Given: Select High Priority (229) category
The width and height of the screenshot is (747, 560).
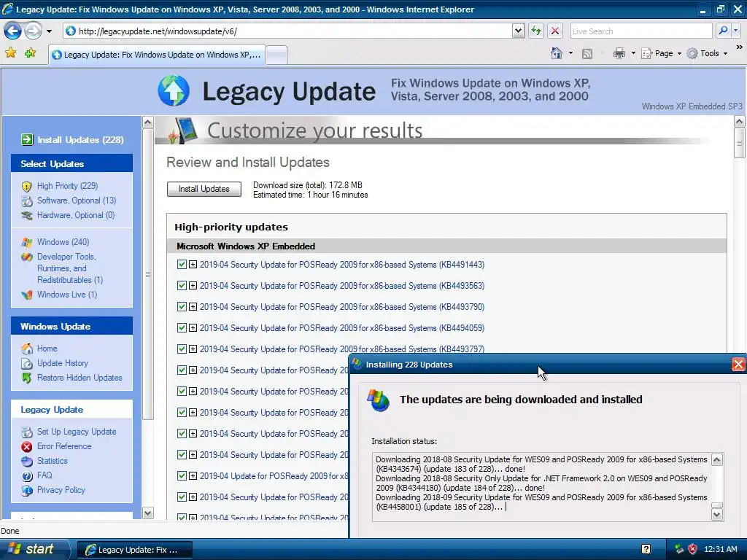Looking at the screenshot, I should pos(67,186).
